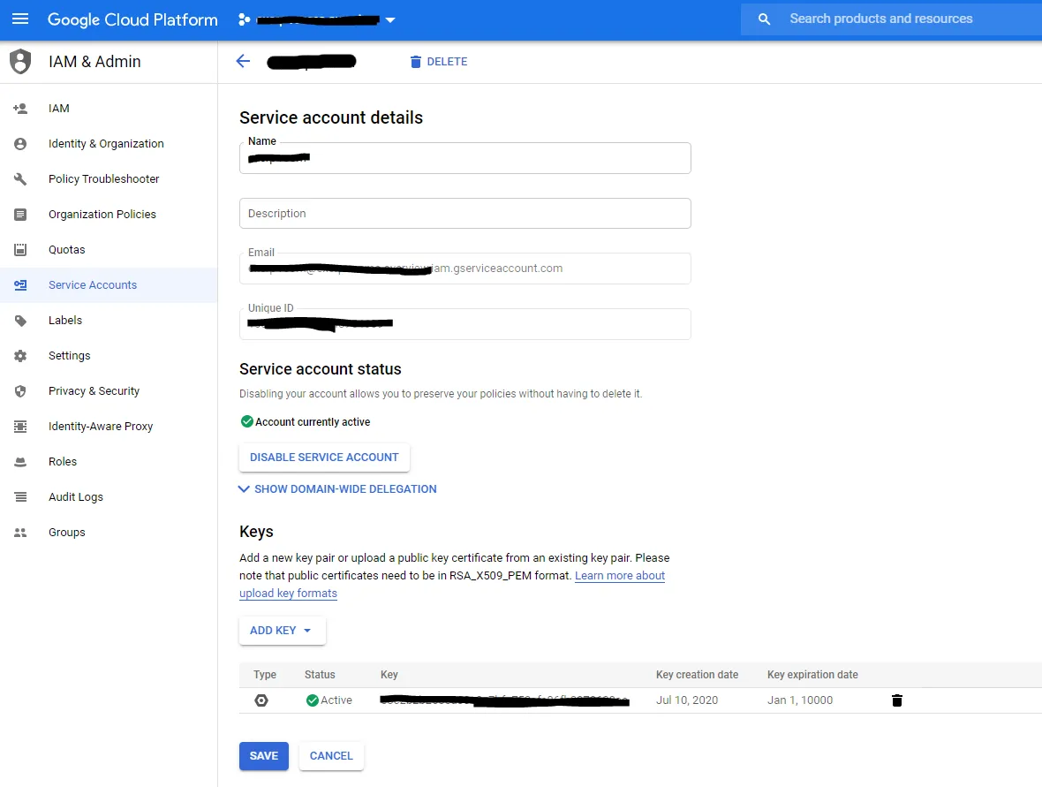The width and height of the screenshot is (1042, 787).
Task: Click the Google Cloud Platform logo text
Action: tap(133, 20)
